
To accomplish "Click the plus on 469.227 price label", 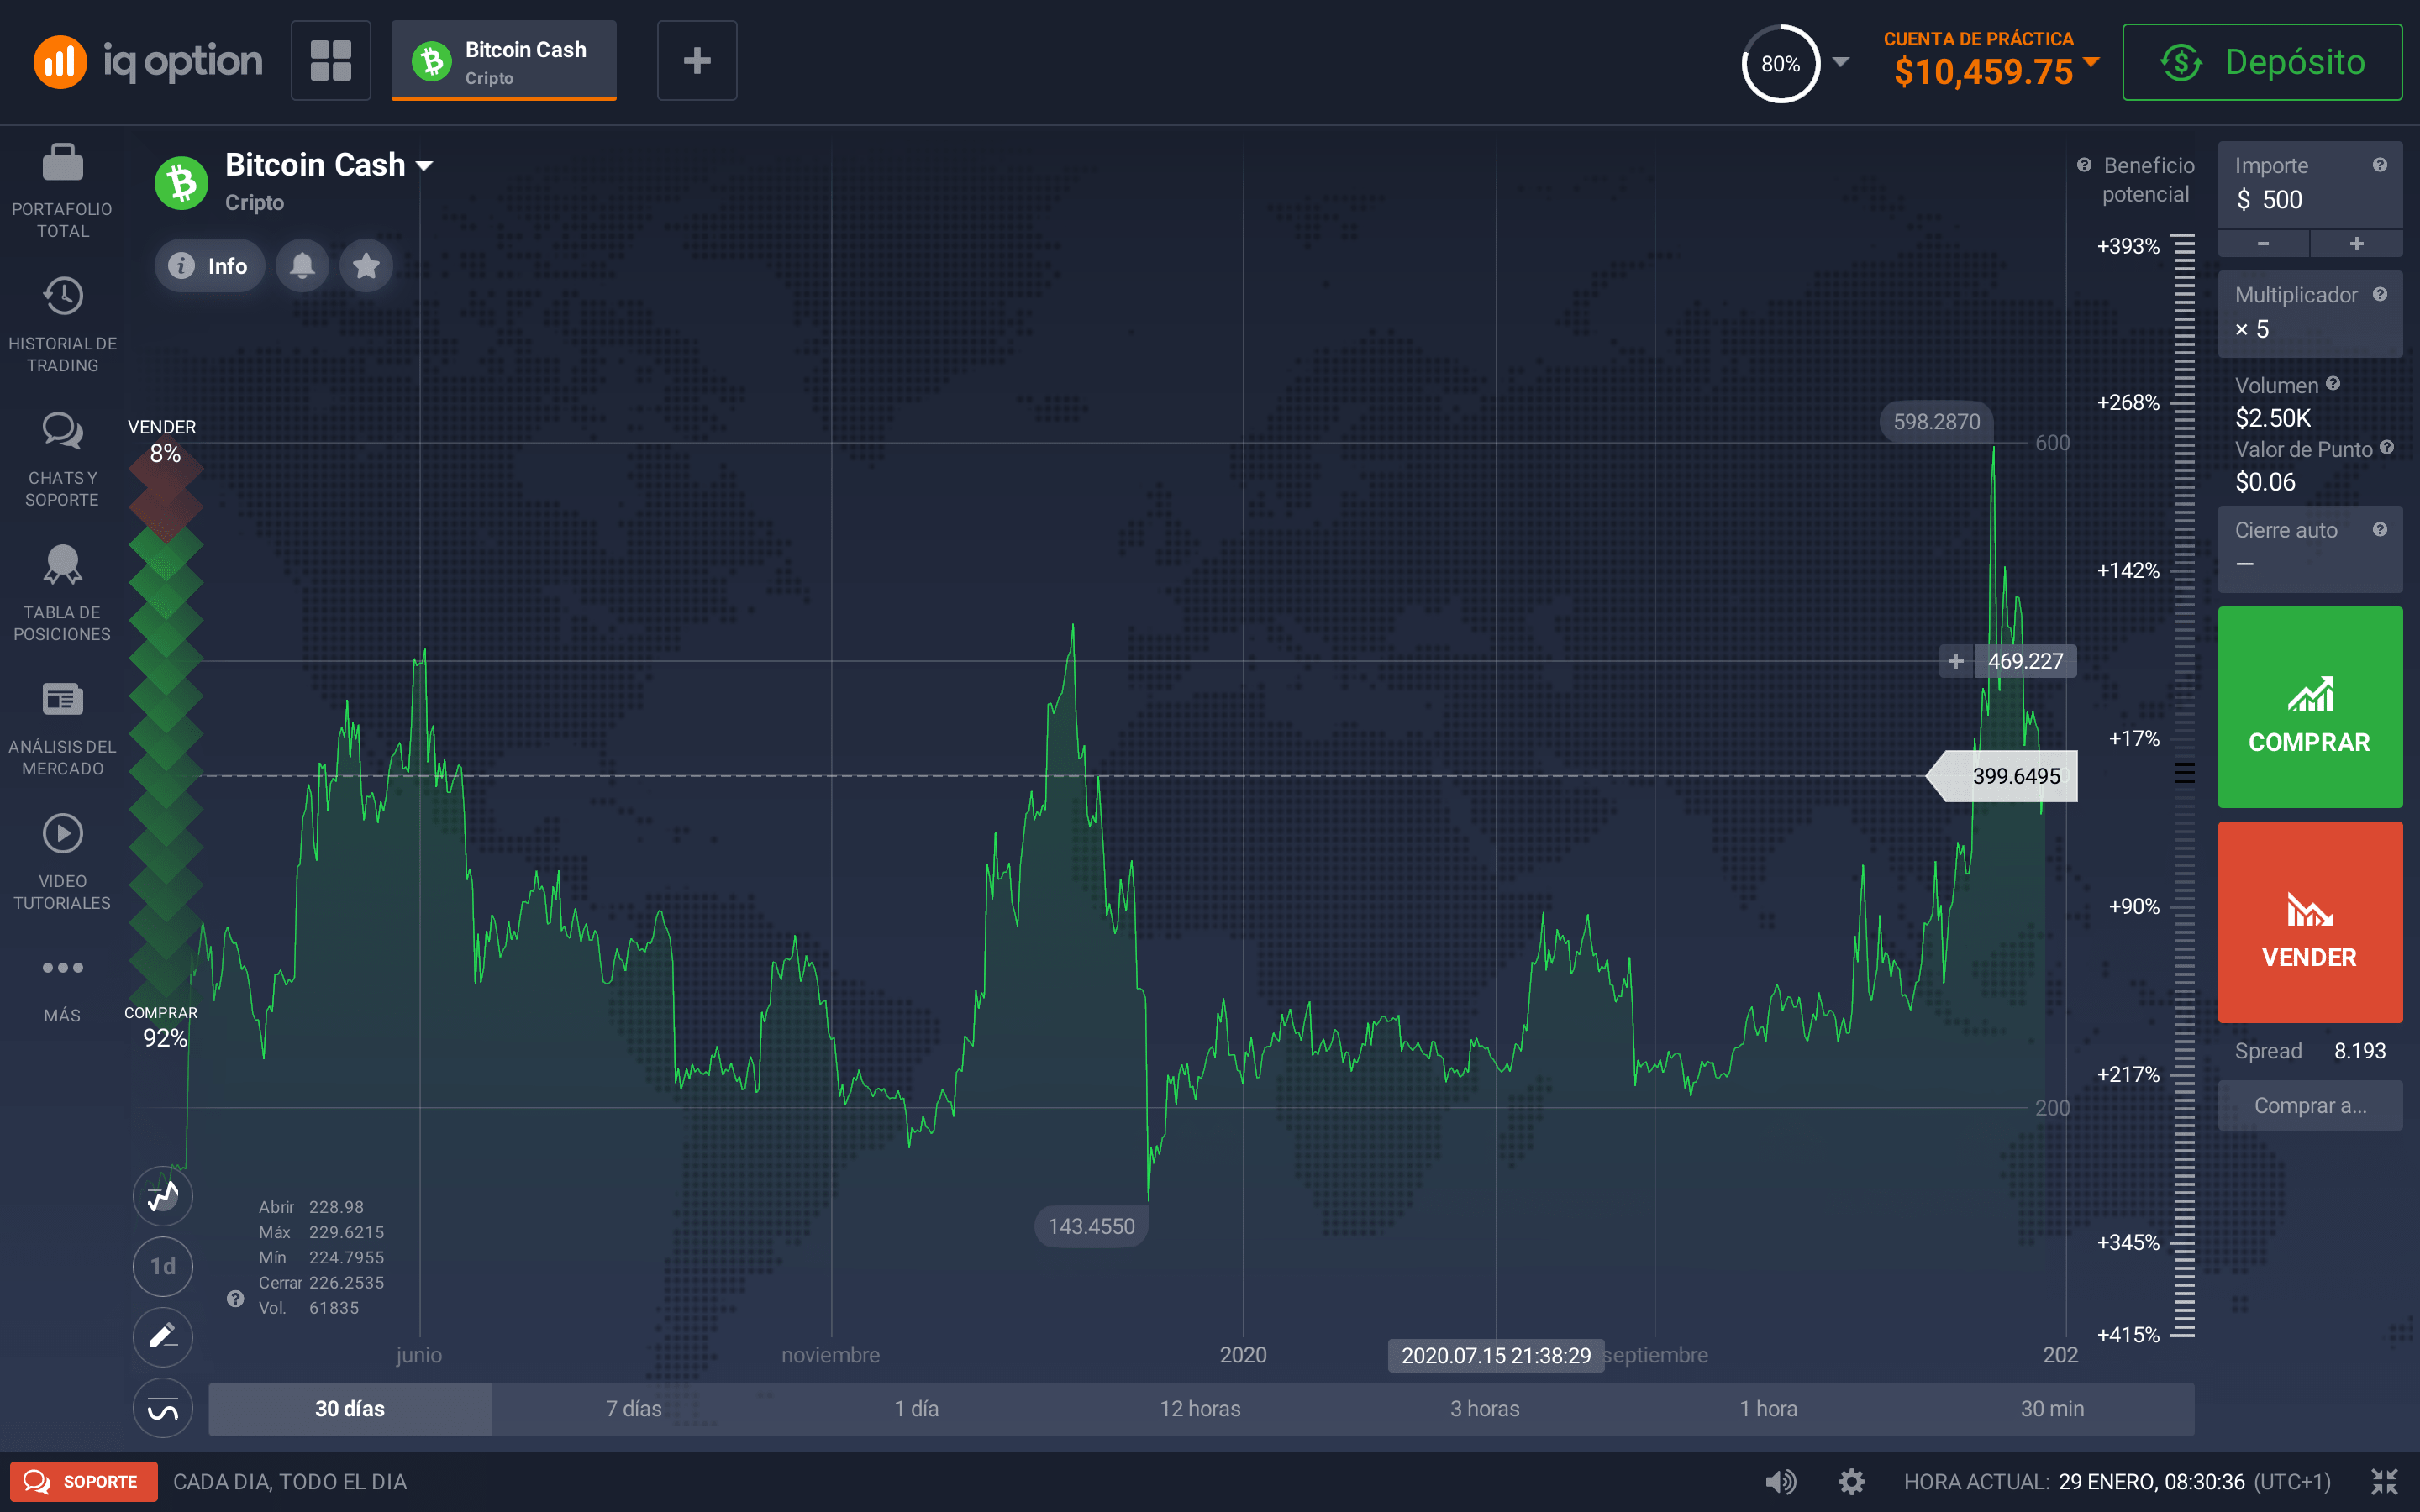I will (1956, 661).
